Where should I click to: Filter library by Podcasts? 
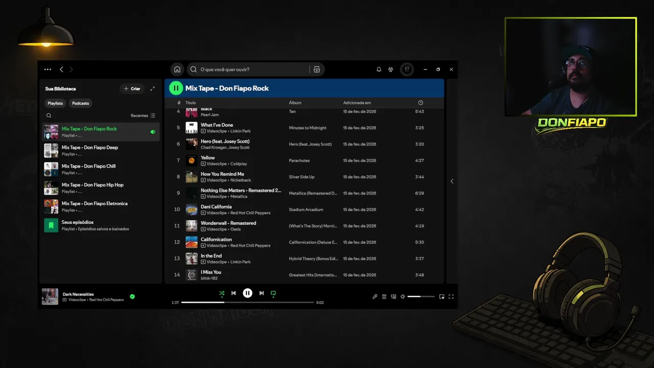(x=80, y=103)
